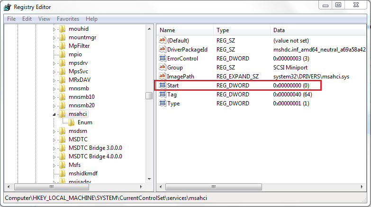The width and height of the screenshot is (371, 207).
Task: Click the mountmgr folder icon
Action: 62,37
